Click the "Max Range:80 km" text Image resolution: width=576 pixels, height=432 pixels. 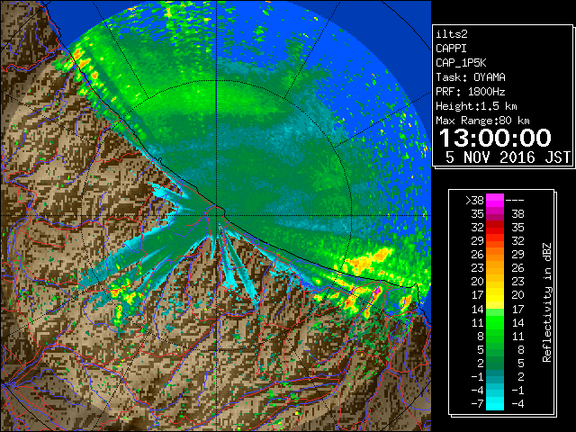(x=482, y=121)
